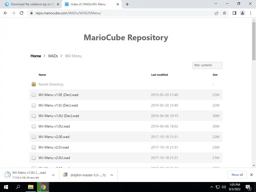Close the Index of /WADs/Wii Menu tab
Image resolution: width=256 pixels, height=192 pixels.
[x=118, y=4]
